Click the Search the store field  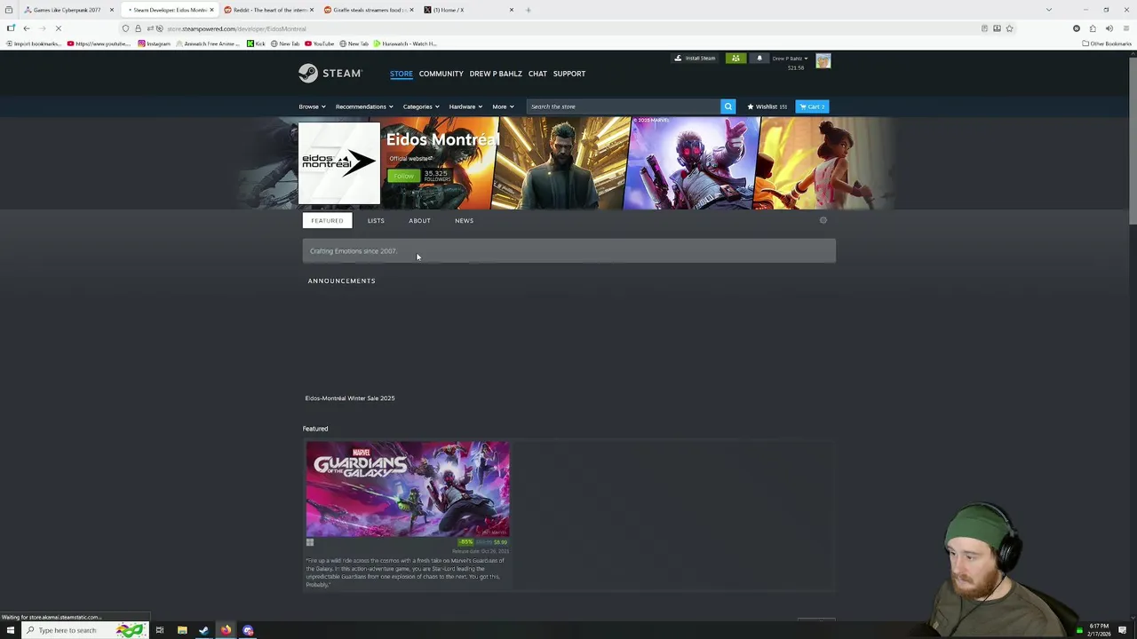click(624, 106)
